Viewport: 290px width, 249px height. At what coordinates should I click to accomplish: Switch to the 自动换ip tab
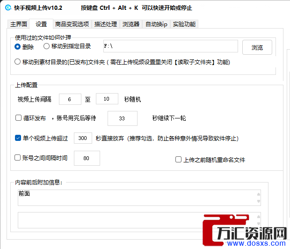[156, 24]
